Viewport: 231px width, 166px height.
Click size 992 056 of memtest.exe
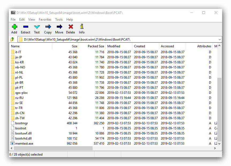coord(72,143)
